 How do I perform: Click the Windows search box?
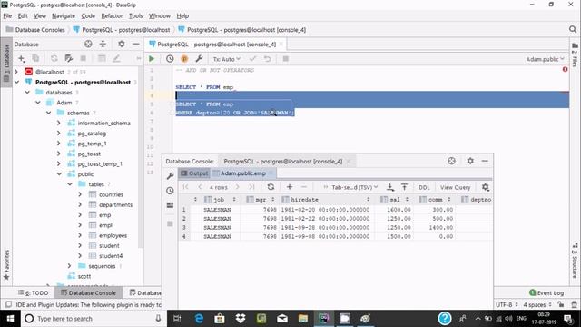point(92,319)
